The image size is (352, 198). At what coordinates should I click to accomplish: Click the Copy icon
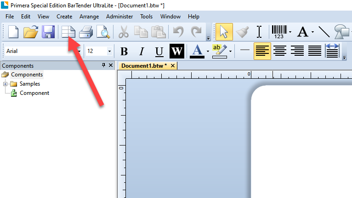click(141, 32)
